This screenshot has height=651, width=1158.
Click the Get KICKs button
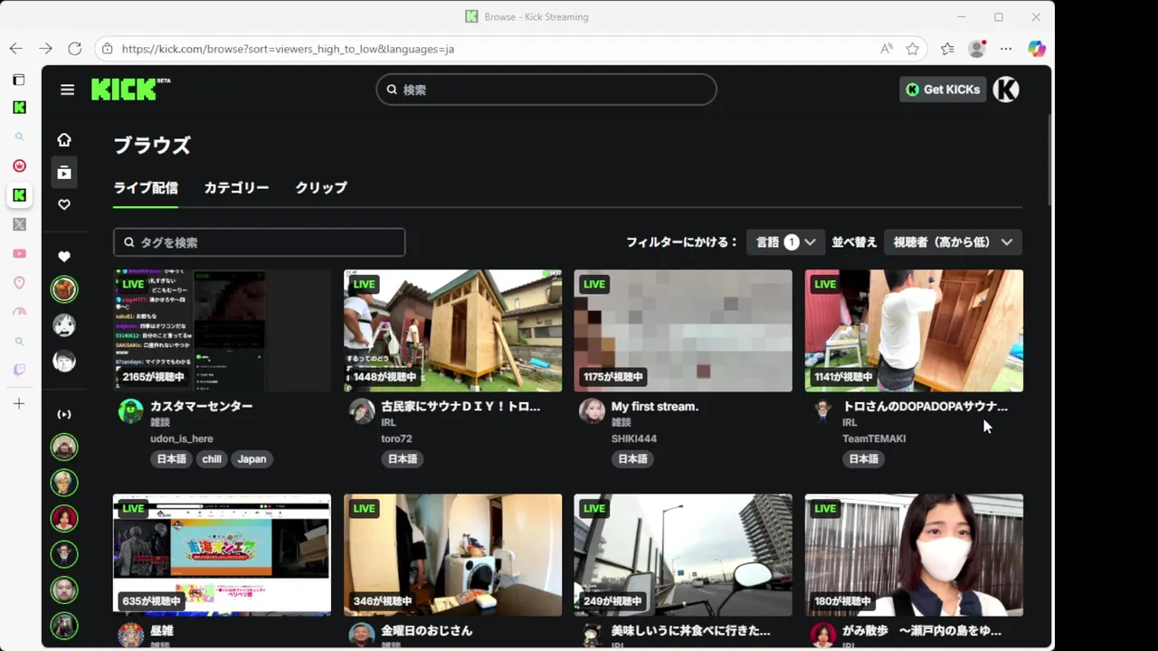[x=943, y=90]
